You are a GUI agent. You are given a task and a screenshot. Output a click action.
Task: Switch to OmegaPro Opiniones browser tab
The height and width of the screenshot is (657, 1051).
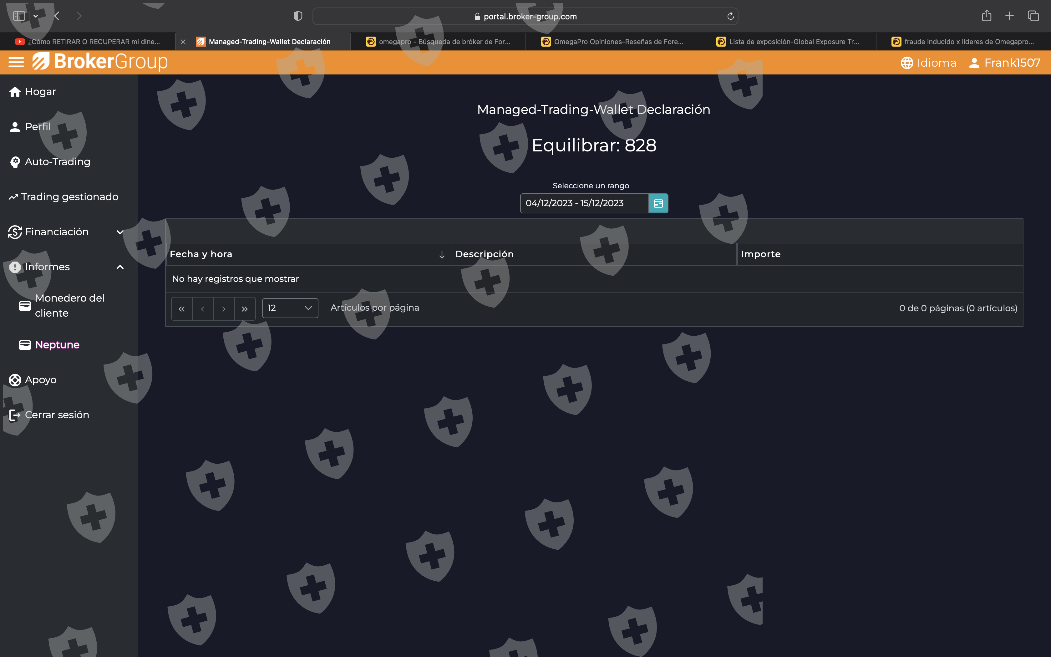pyautogui.click(x=613, y=42)
